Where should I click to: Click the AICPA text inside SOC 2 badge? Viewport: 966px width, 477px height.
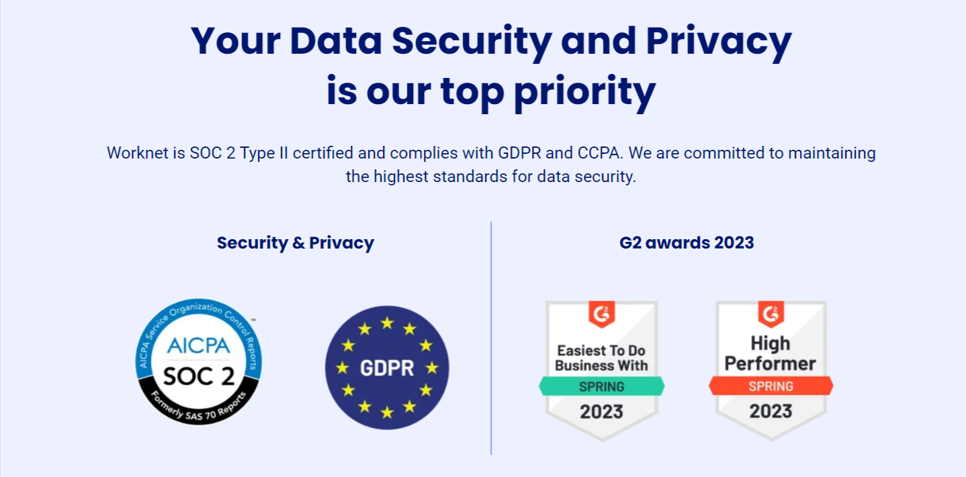(199, 346)
